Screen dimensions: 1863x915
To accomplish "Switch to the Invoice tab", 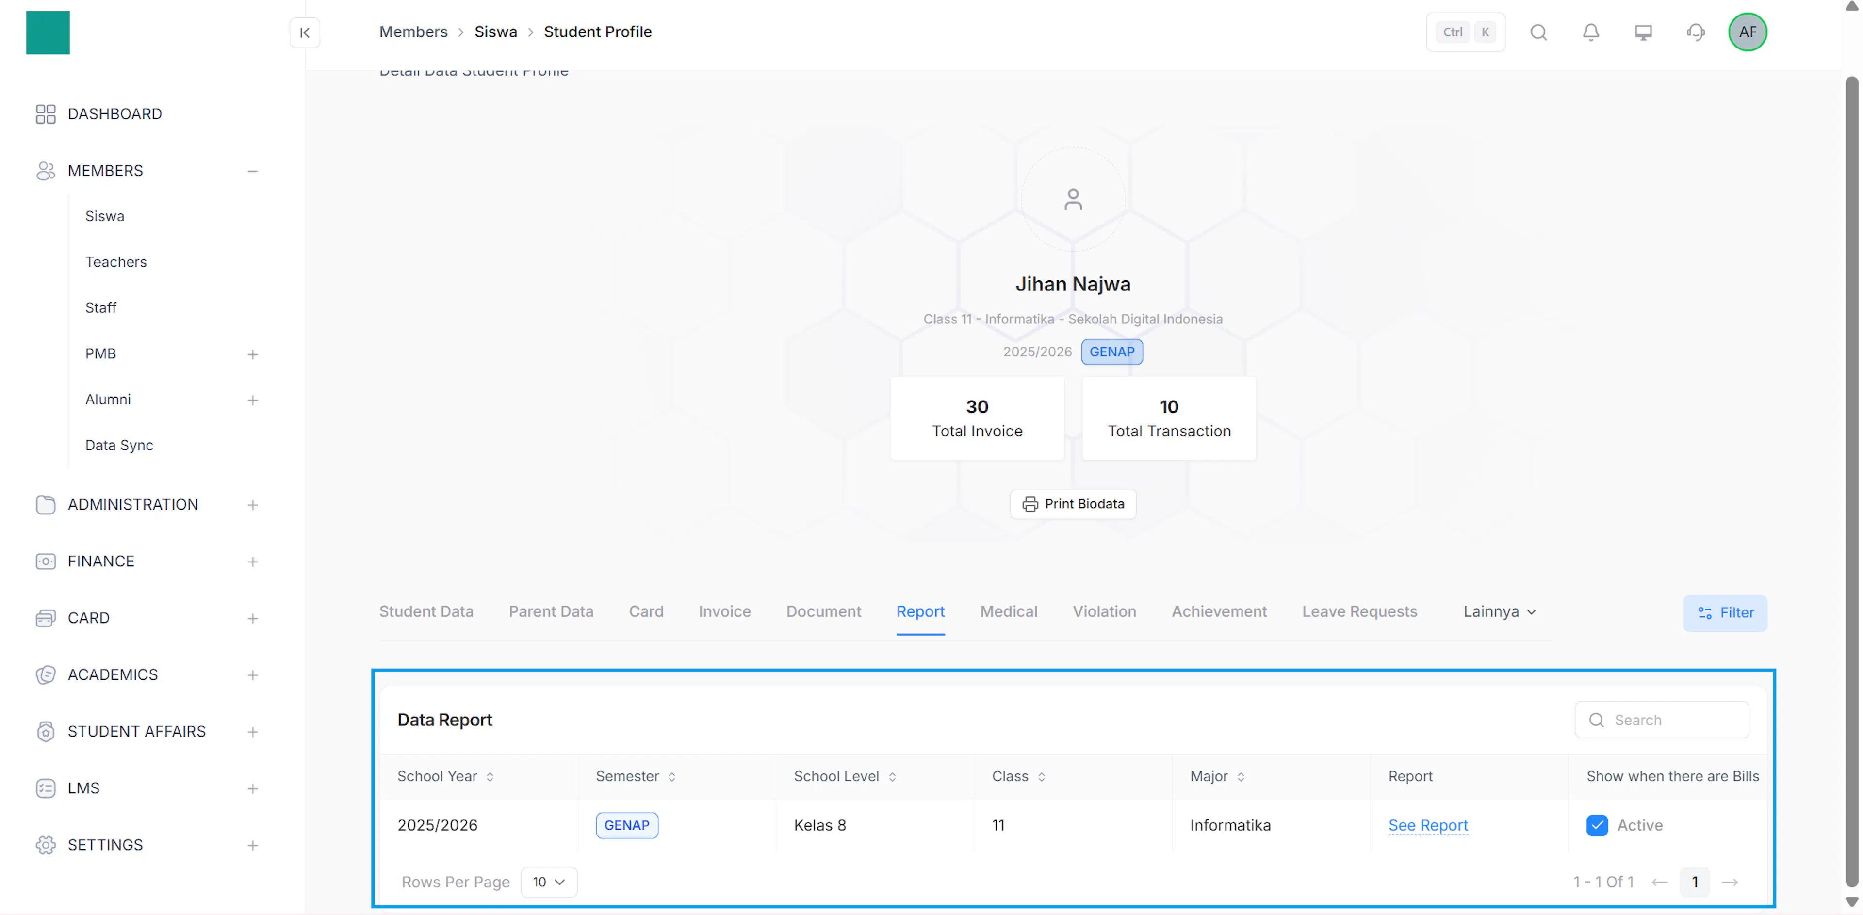I will (x=724, y=612).
